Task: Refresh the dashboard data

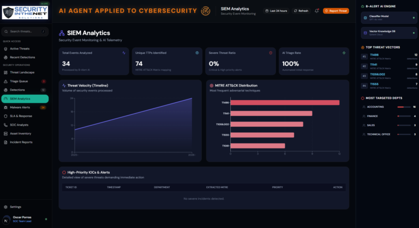Action: point(301,11)
